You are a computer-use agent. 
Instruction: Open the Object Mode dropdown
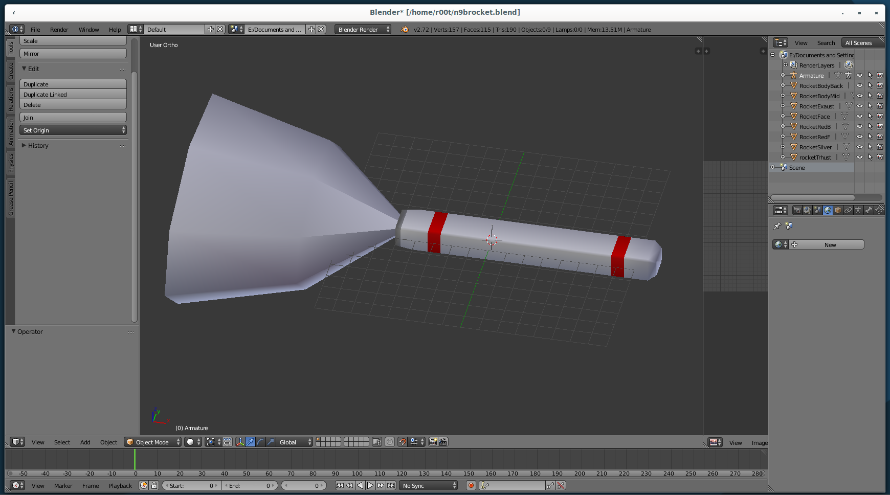click(x=153, y=442)
